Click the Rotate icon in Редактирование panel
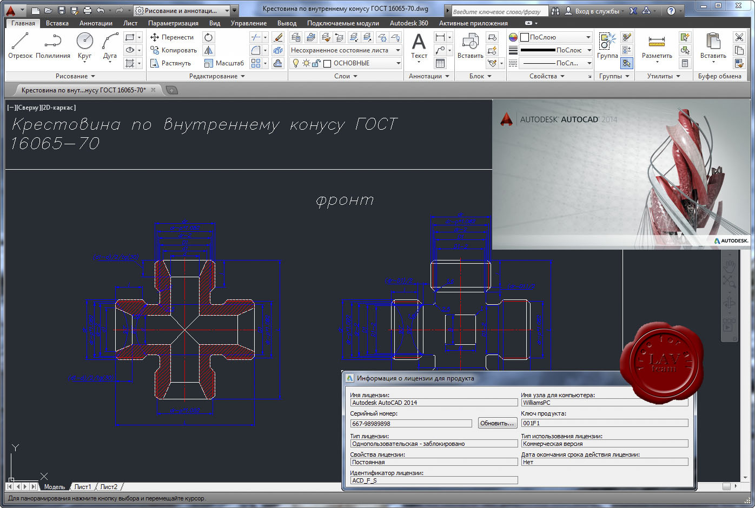Screen dimensions: 755x508 (x=208, y=37)
